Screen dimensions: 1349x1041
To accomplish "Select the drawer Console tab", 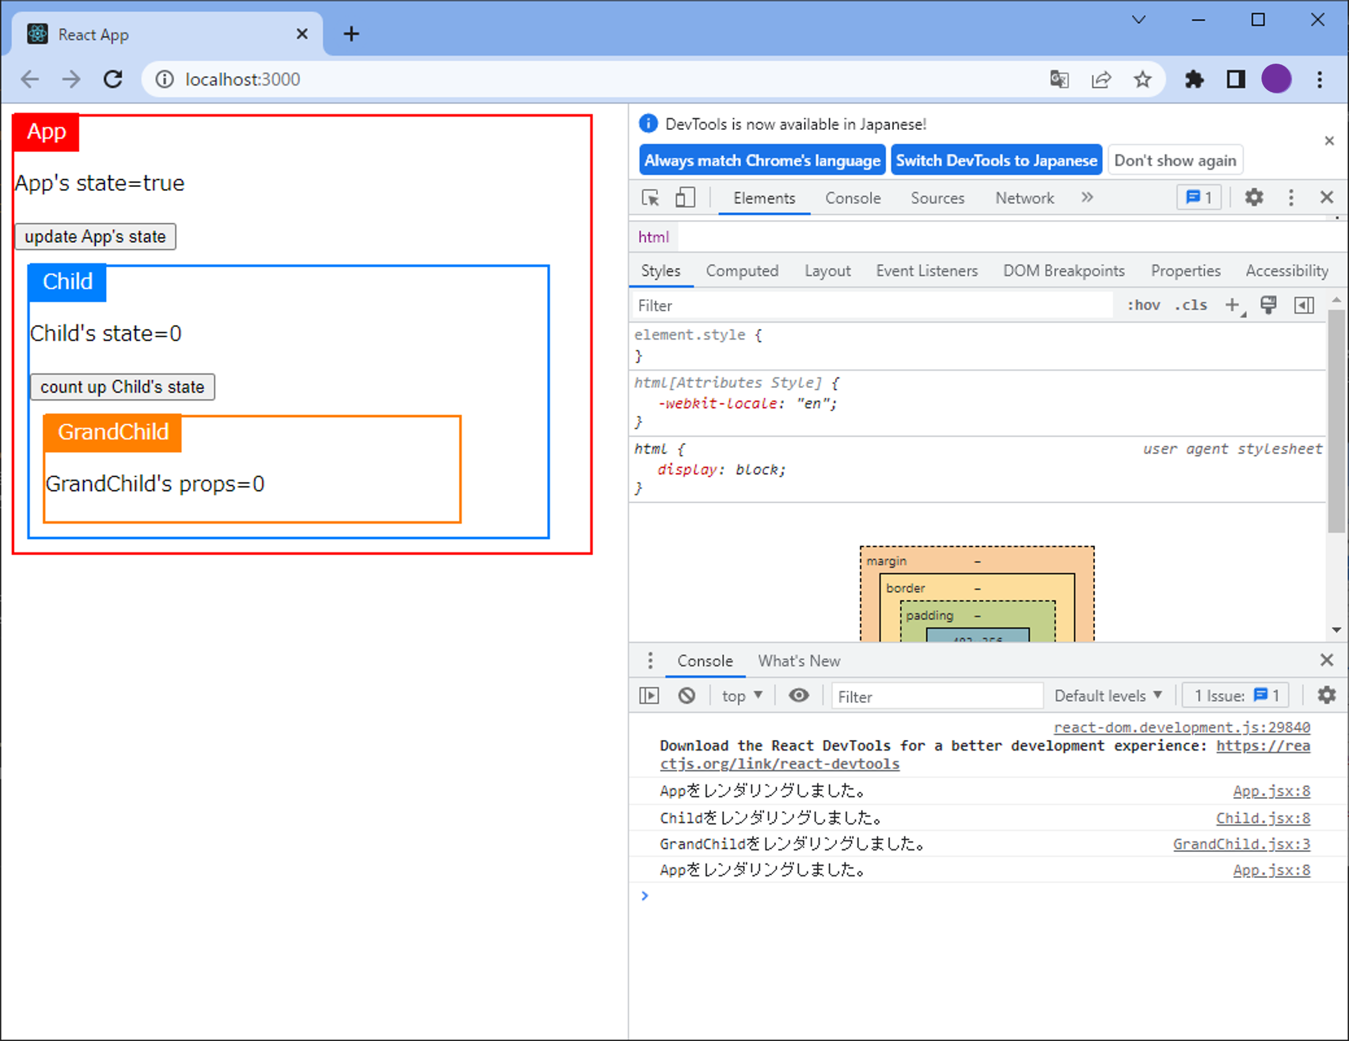I will click(x=704, y=661).
